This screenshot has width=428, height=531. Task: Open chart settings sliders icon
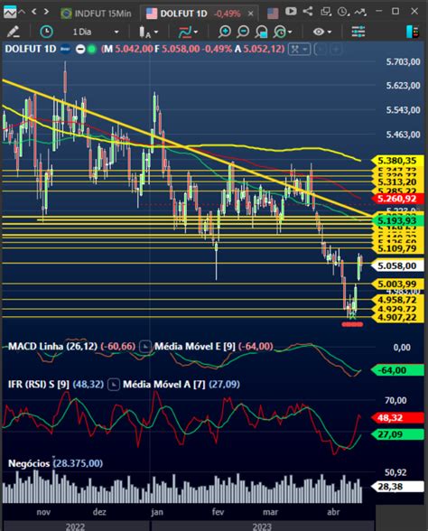358,32
